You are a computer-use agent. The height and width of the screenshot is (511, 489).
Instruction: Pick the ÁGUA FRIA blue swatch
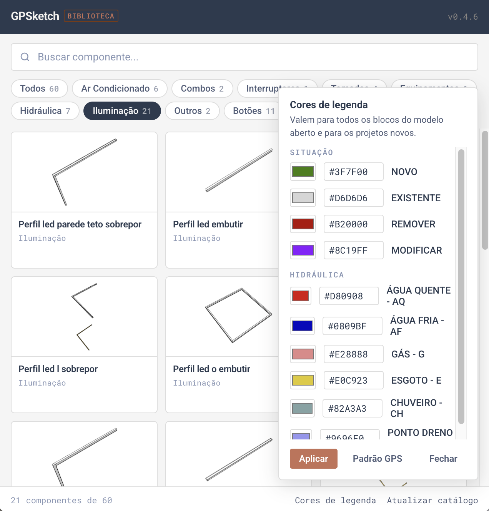(x=302, y=326)
